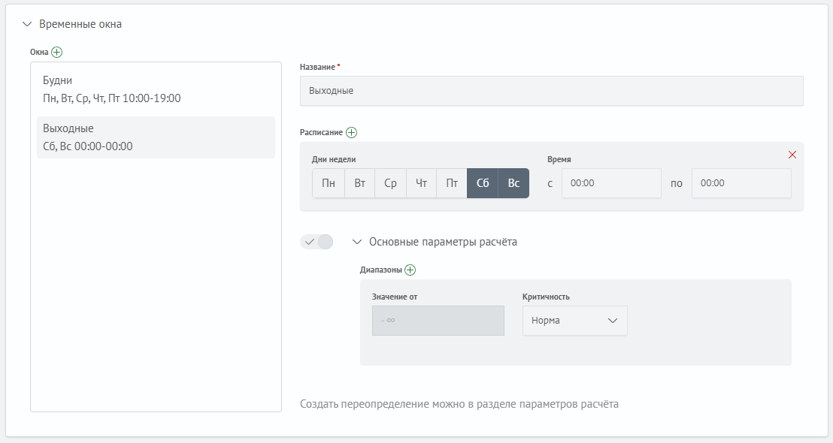This screenshot has width=833, height=443.
Task: Click the Название input field
Action: (551, 91)
